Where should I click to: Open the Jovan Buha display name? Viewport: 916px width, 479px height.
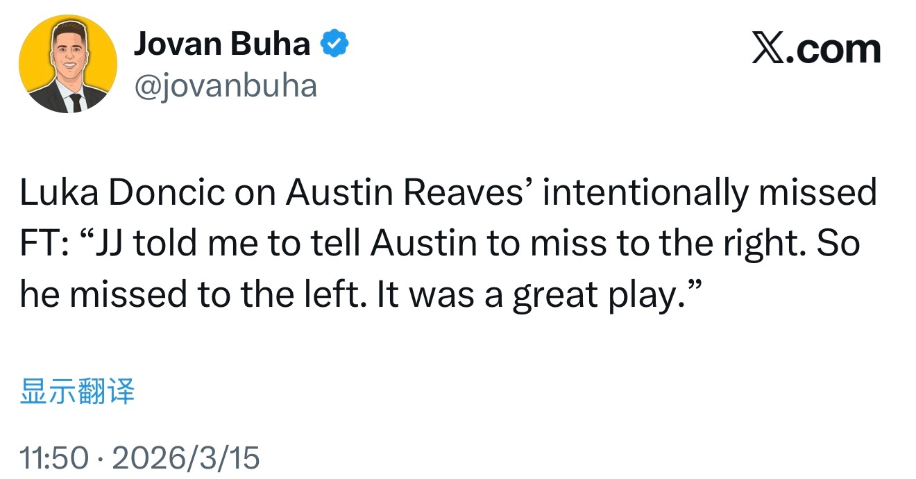(x=221, y=44)
